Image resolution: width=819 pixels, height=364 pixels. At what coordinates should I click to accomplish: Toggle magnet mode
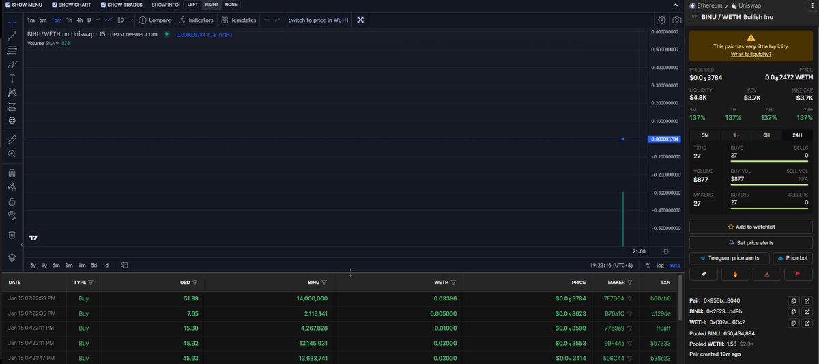click(12, 173)
